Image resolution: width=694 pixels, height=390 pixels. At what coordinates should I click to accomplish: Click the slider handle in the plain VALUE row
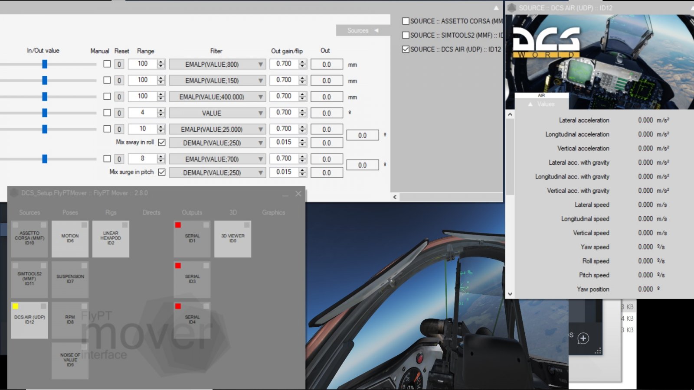[45, 113]
